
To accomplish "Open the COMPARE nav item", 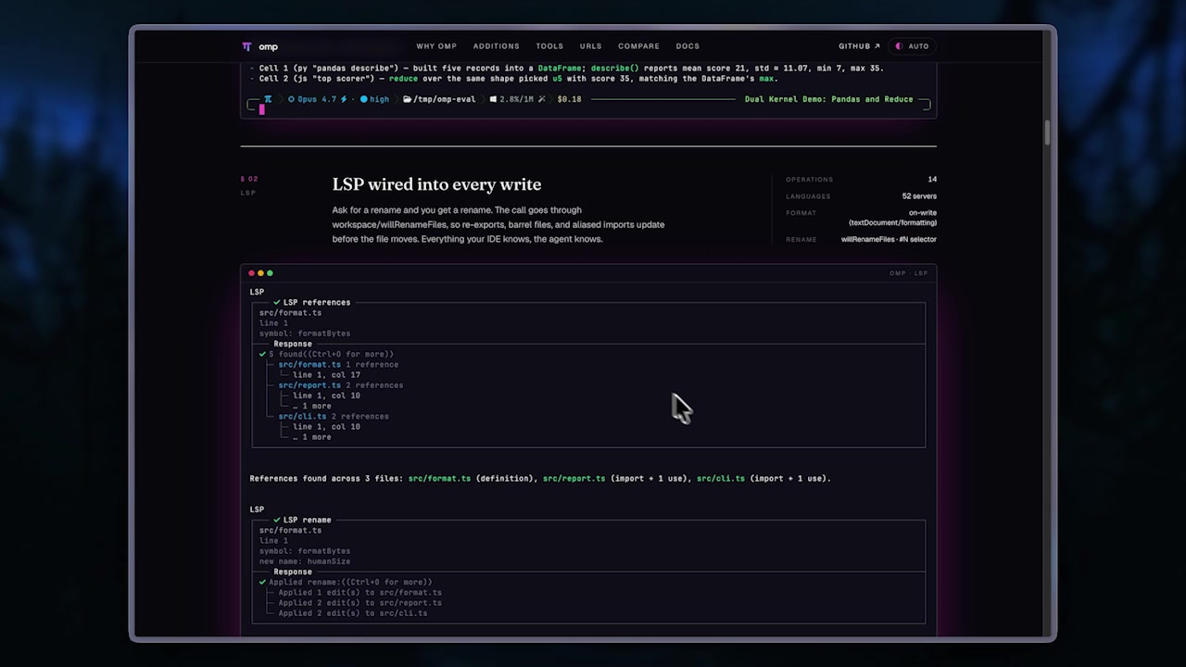I will pos(638,46).
